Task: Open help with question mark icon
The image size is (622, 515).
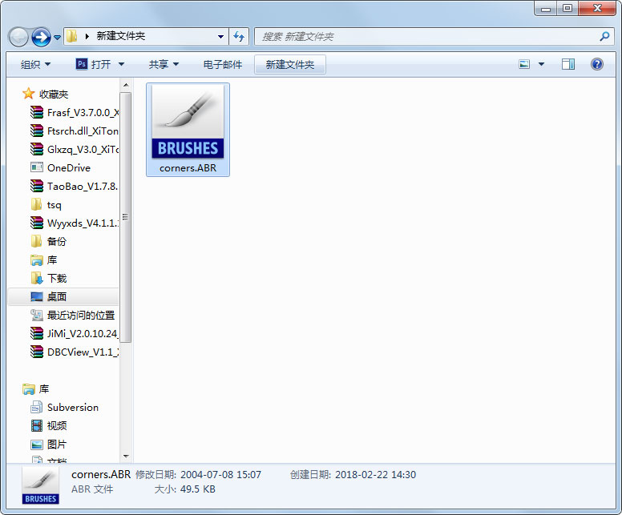Action: (596, 64)
